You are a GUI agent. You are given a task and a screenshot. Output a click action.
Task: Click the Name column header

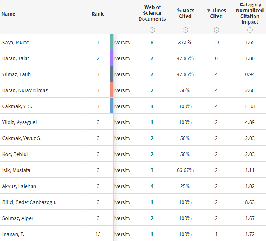click(x=9, y=14)
